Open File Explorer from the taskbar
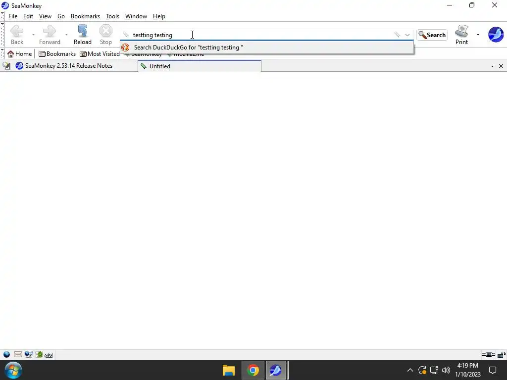 point(228,370)
